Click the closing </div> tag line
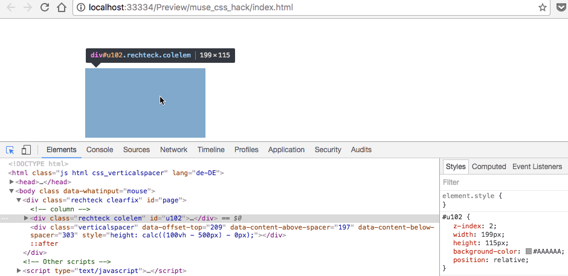Image resolution: width=568 pixels, height=276 pixels. click(35, 252)
